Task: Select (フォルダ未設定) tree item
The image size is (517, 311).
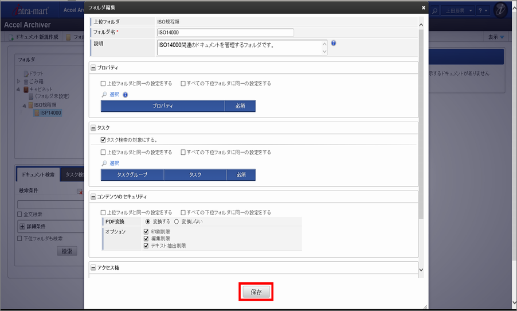Action: pos(52,96)
